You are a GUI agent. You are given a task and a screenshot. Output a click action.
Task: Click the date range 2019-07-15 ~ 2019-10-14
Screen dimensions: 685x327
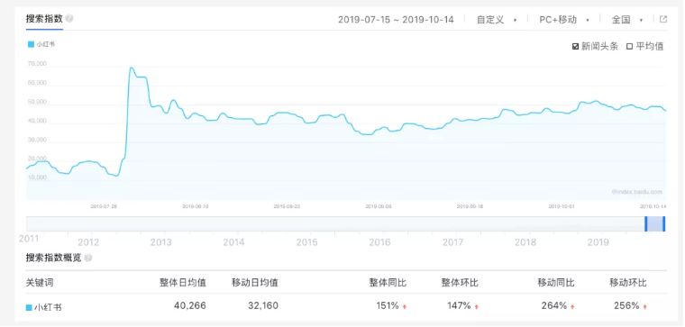pos(396,20)
